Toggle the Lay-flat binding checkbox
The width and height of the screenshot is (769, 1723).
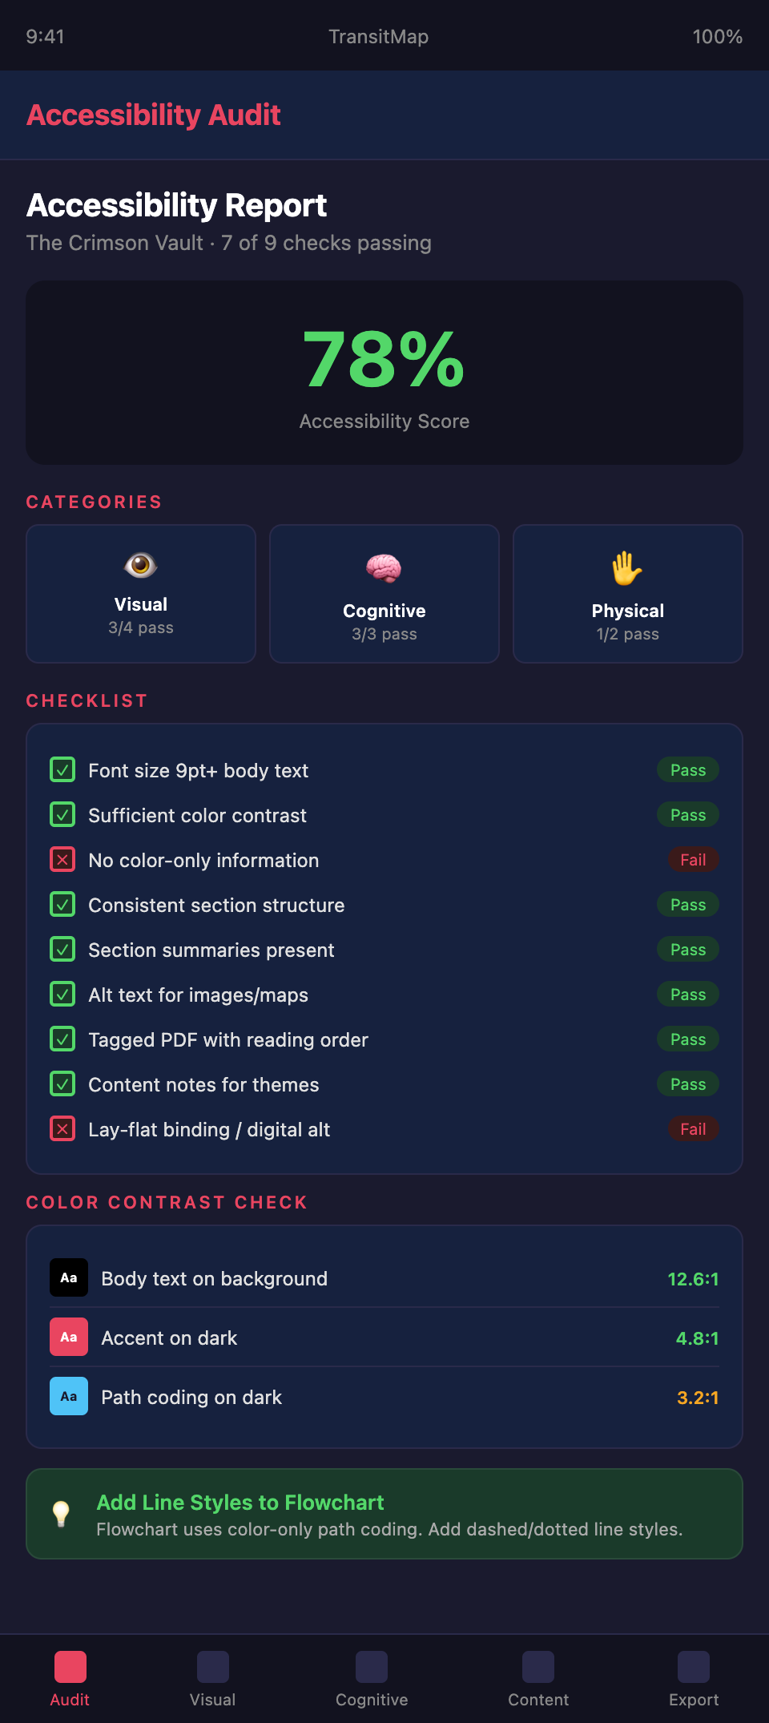[x=62, y=1129]
